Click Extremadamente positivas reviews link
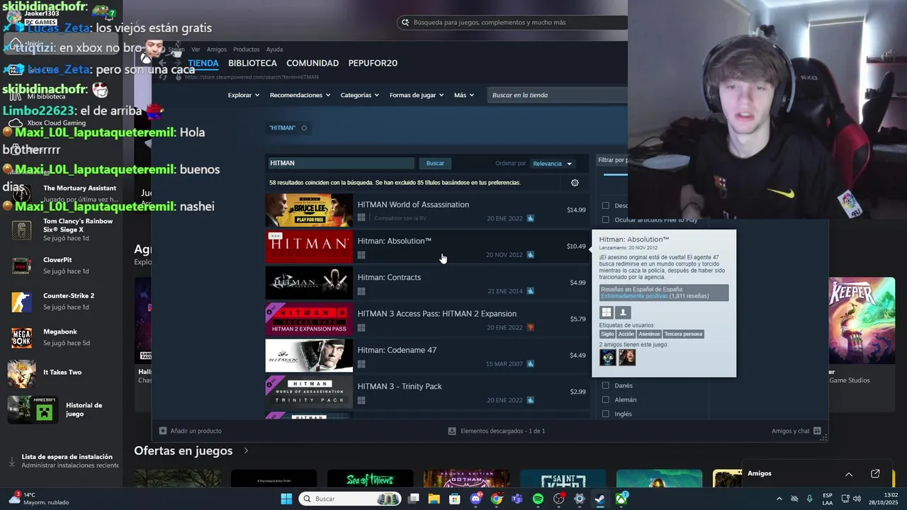Viewport: 907px width, 510px height. pos(634,296)
